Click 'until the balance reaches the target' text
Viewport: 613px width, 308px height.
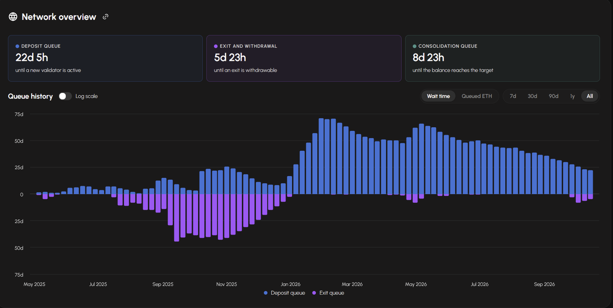[x=453, y=70]
